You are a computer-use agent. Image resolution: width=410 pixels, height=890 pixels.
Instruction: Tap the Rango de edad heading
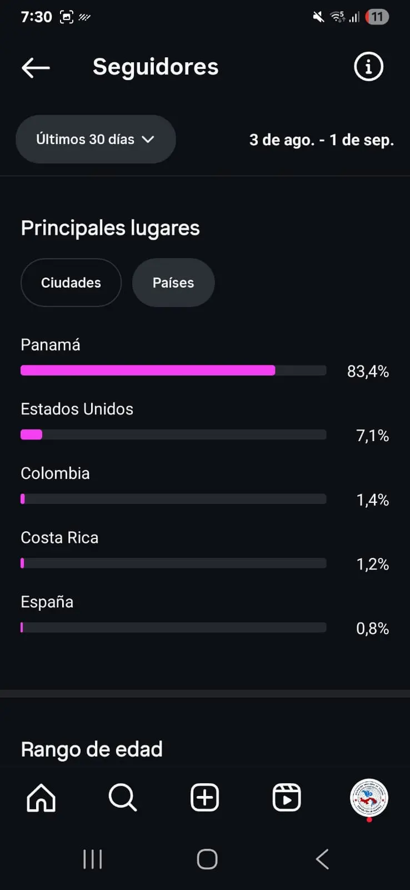(92, 749)
